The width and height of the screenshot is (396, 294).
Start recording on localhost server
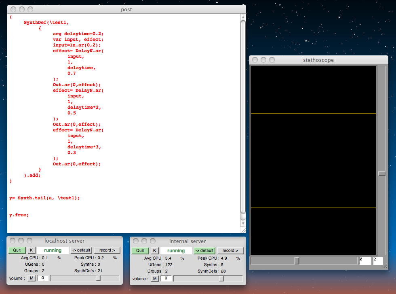(x=107, y=250)
